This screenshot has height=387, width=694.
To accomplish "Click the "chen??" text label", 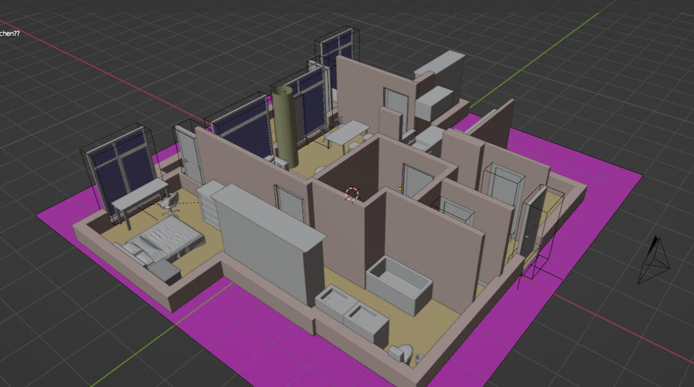I will [x=10, y=33].
